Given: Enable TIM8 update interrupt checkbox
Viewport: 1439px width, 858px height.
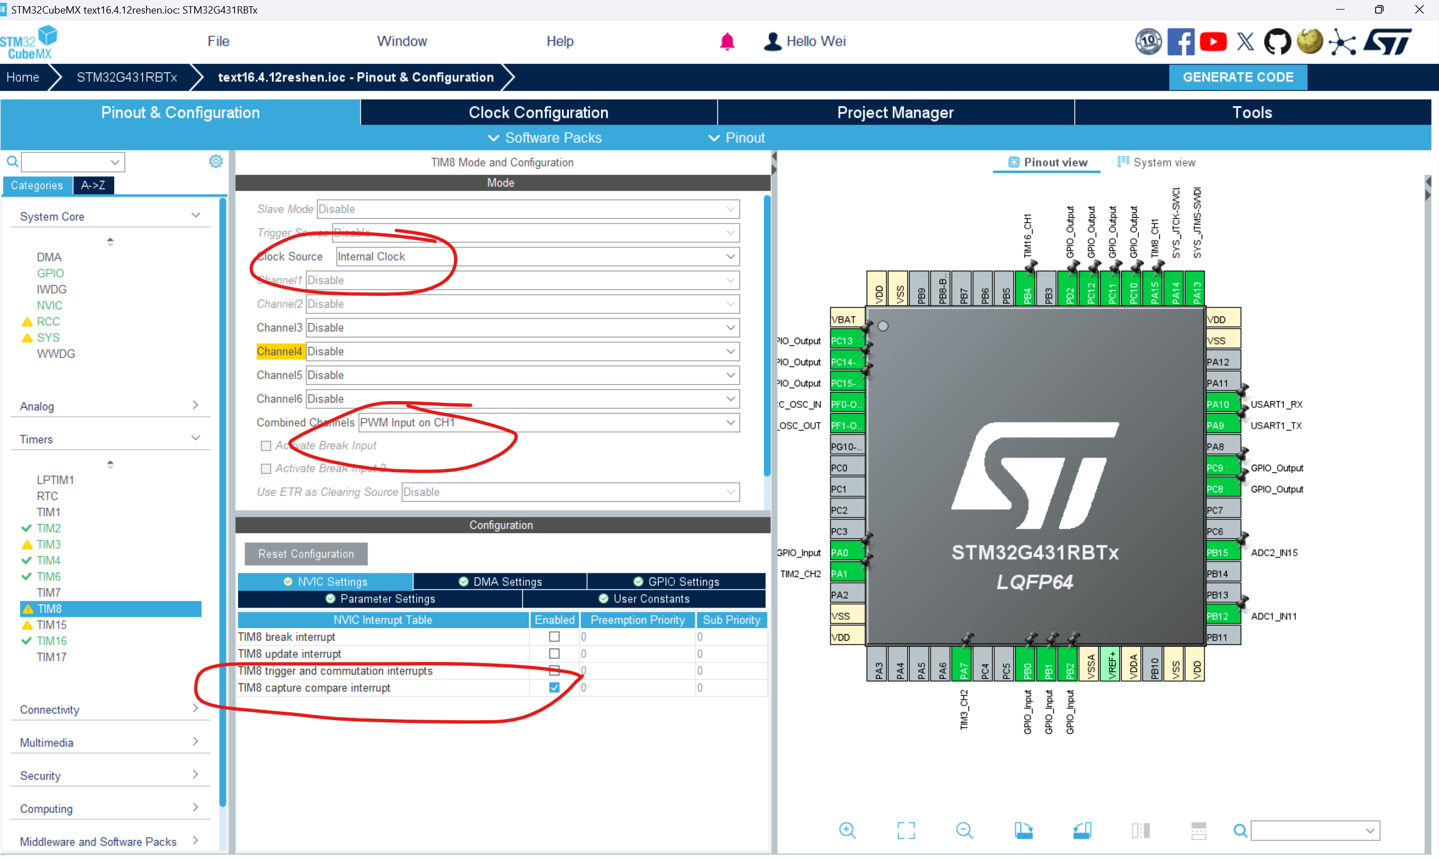Looking at the screenshot, I should click(x=554, y=654).
